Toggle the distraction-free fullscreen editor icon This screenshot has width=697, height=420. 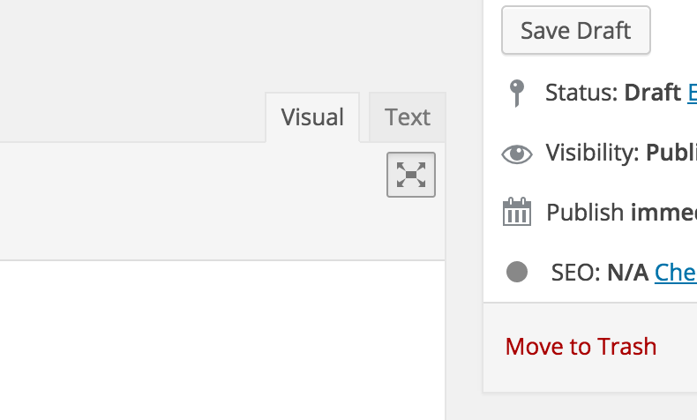(x=411, y=175)
